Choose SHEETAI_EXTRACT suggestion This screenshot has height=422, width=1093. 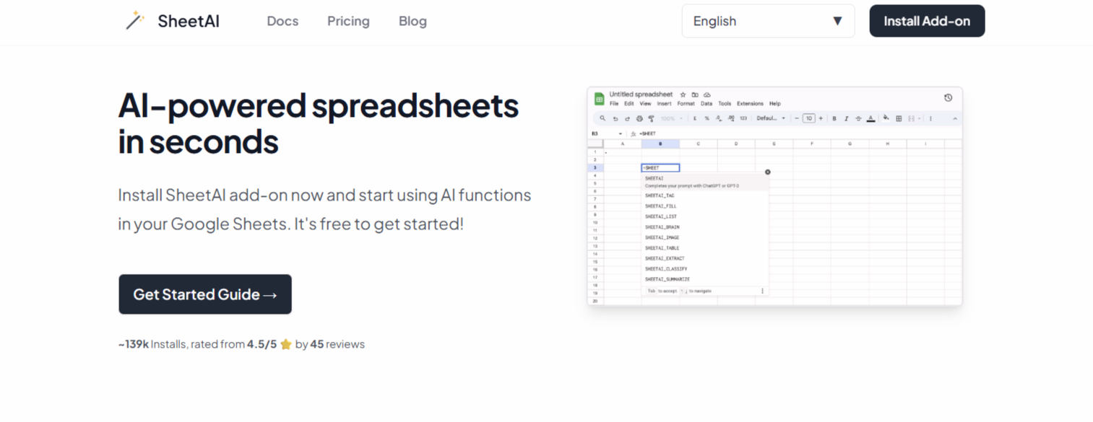pos(665,258)
